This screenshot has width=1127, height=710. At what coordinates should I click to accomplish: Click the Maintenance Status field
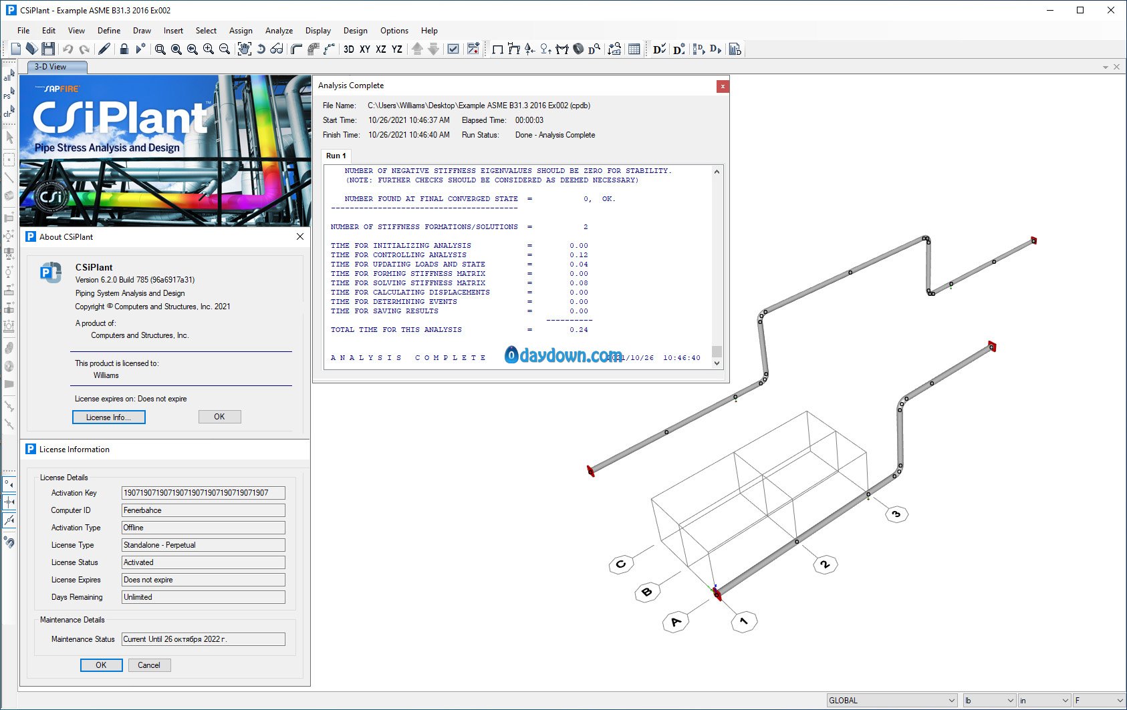click(203, 639)
